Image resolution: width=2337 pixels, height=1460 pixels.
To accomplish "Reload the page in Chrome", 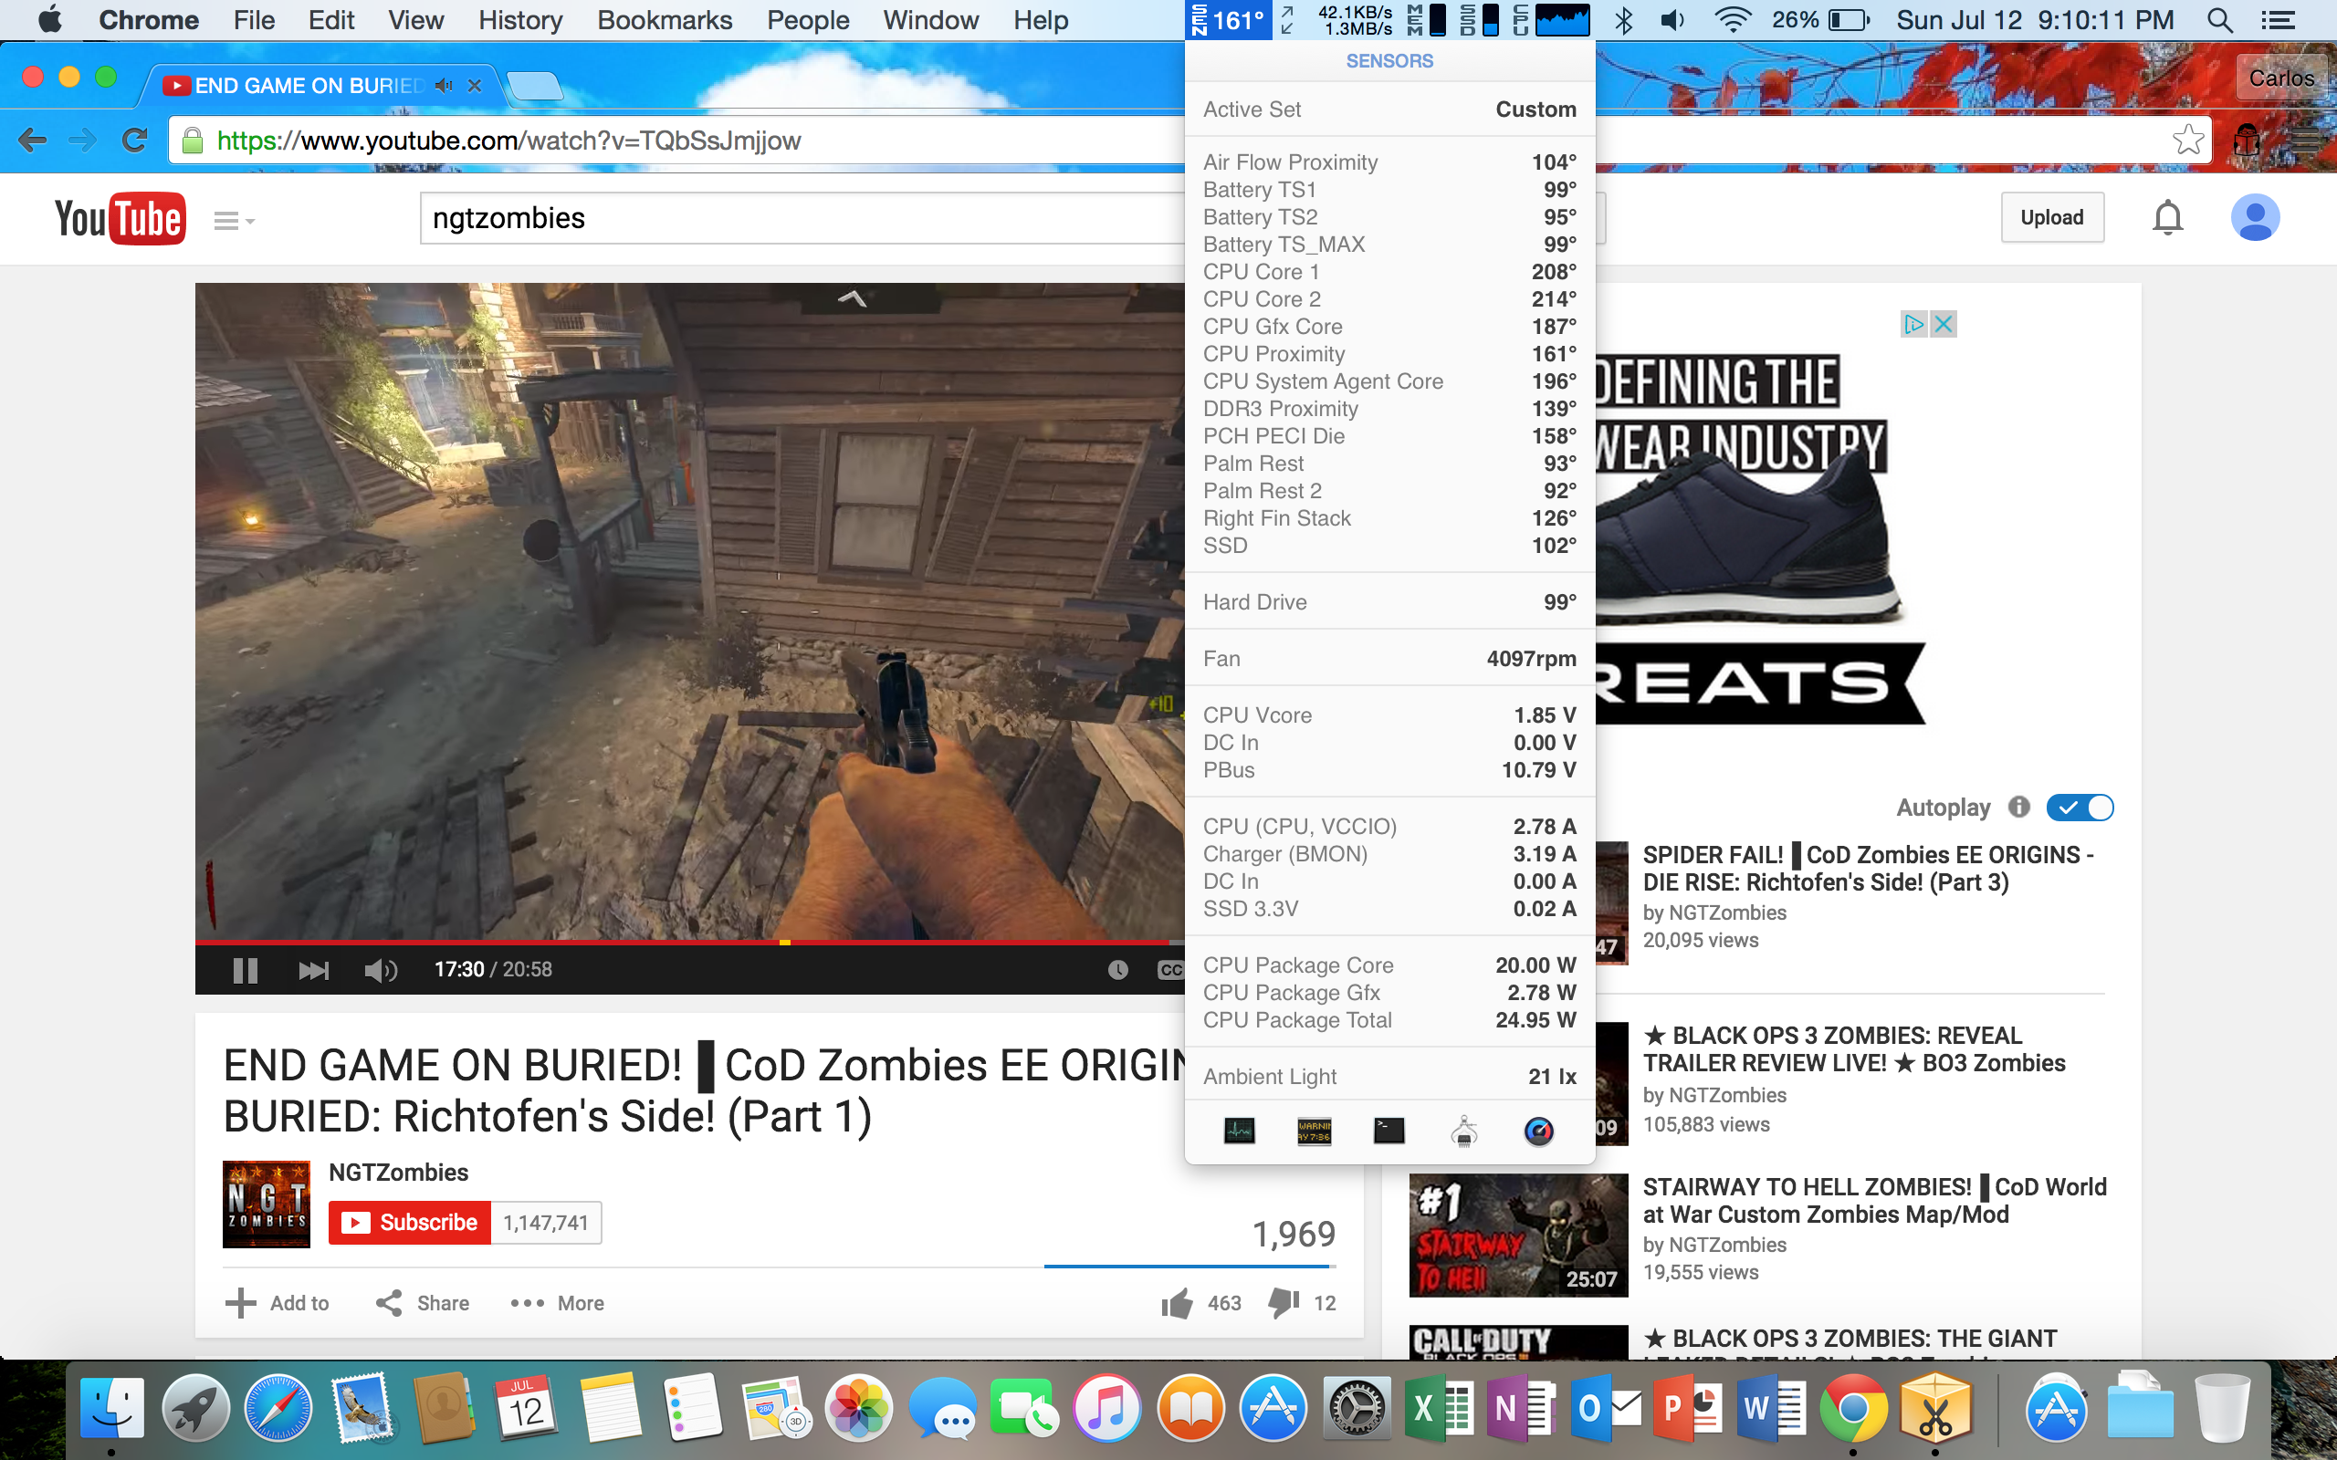I will [133, 140].
